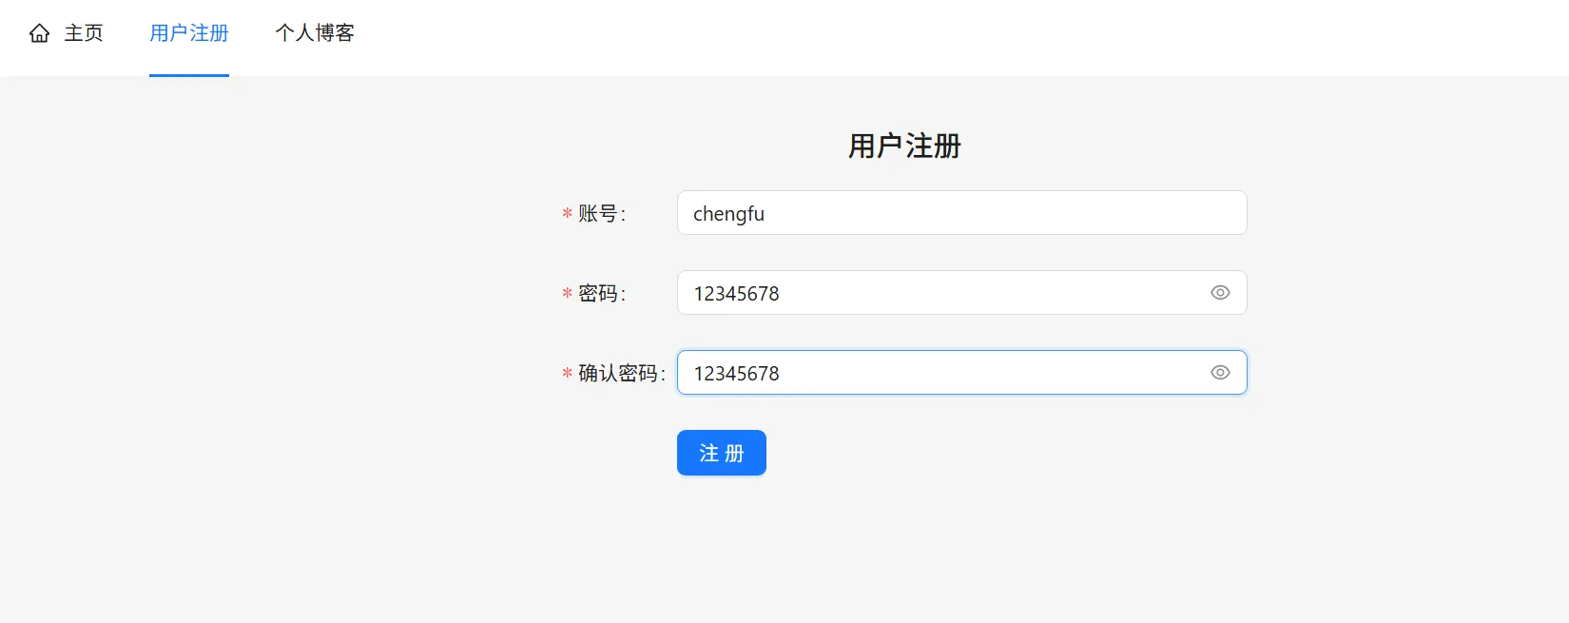Click the 用户注册 page heading
The height and width of the screenshot is (623, 1569).
pos(904,146)
